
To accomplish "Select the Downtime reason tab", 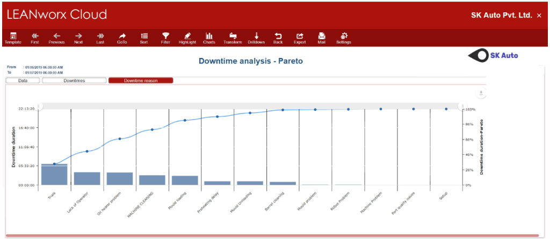I will [x=141, y=81].
